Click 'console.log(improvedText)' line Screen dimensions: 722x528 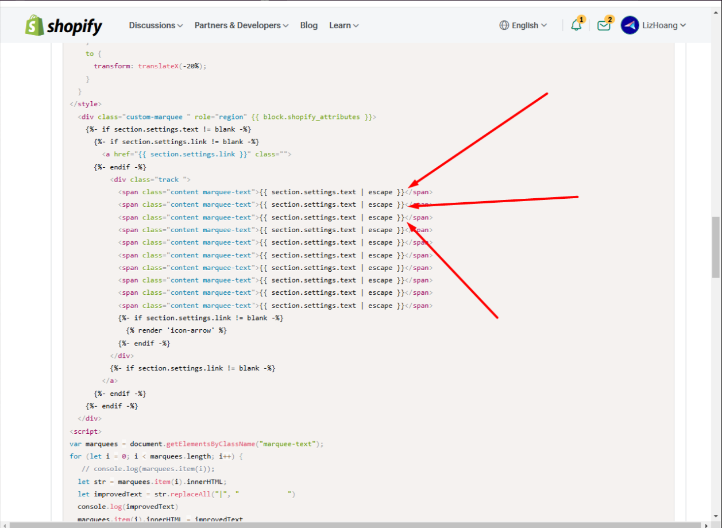click(x=128, y=507)
